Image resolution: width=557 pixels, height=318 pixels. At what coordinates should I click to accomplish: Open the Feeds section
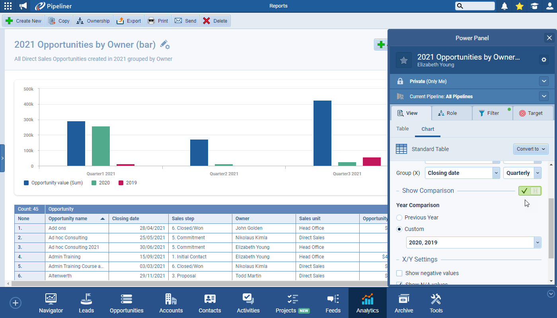(x=333, y=302)
